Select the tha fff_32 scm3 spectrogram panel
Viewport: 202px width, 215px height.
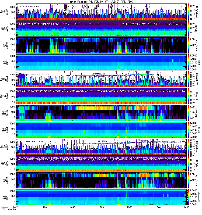(101, 28)
